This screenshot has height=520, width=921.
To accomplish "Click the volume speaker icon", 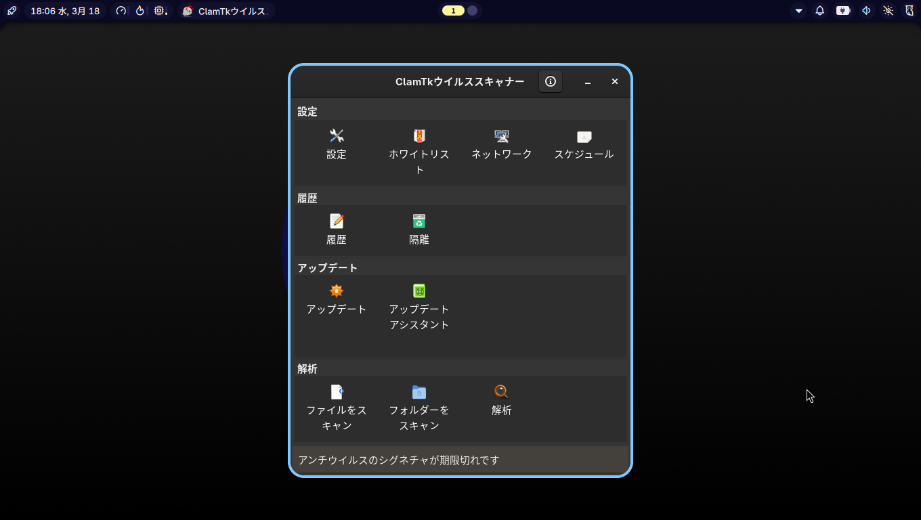I will [x=866, y=11].
